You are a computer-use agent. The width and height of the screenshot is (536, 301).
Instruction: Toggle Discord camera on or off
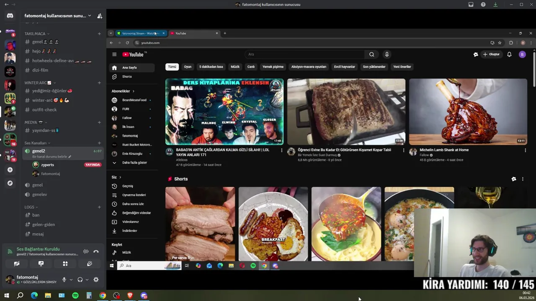(x=17, y=264)
